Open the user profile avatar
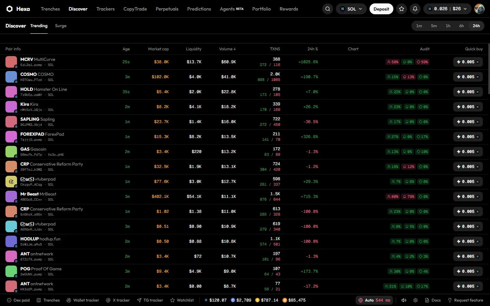This screenshot has height=306, width=490. (479, 9)
